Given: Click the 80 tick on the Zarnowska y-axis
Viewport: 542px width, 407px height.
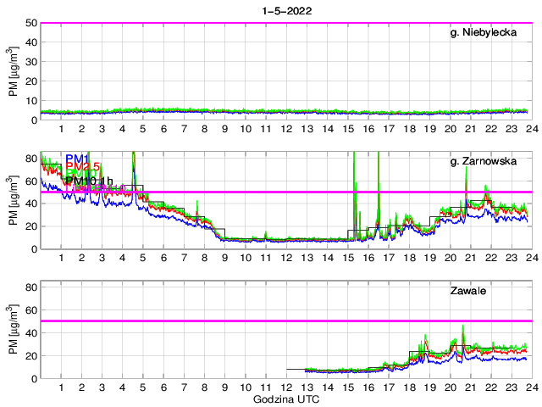Looking at the screenshot, I should click(x=30, y=159).
